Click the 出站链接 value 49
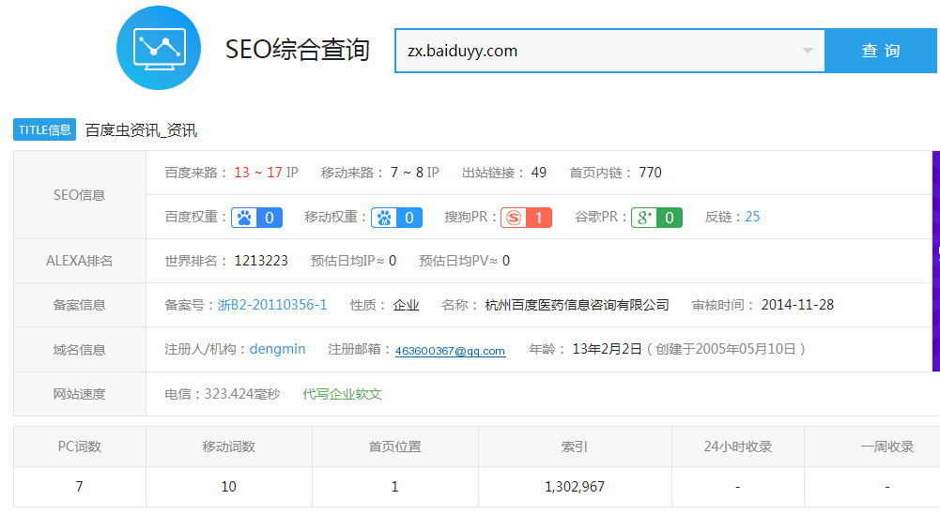This screenshot has height=515, width=940. (x=539, y=173)
